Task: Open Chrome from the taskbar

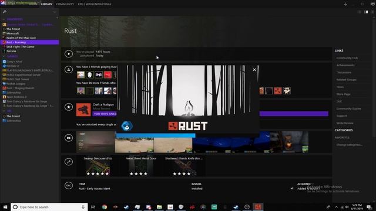Action: pyautogui.click(x=105, y=207)
